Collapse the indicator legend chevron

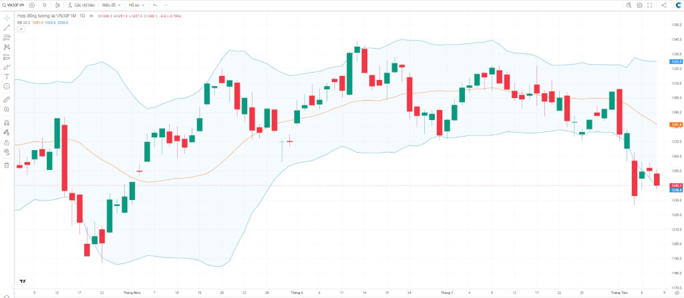tap(21, 29)
